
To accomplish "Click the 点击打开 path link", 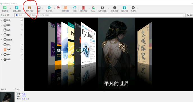I will [x=25, y=99].
